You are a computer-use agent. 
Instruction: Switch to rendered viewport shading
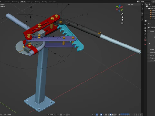pyautogui.click(x=115, y=115)
